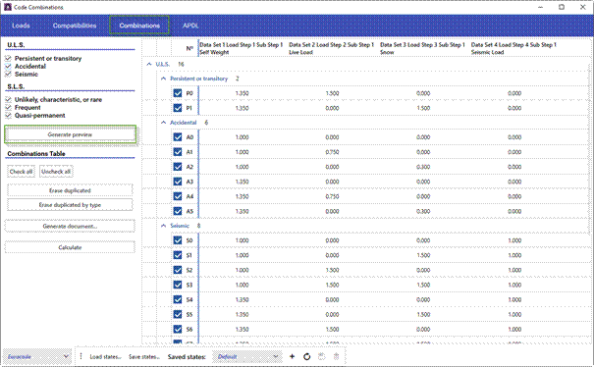Collapse the U.L.S. group
594x367 pixels.
[x=149, y=65]
